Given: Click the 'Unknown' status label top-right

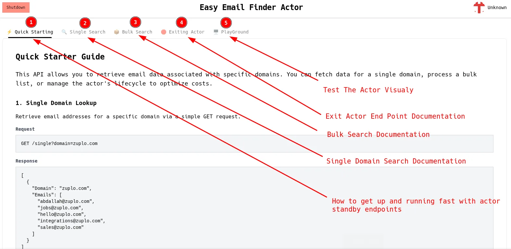Looking at the screenshot, I should (497, 7).
